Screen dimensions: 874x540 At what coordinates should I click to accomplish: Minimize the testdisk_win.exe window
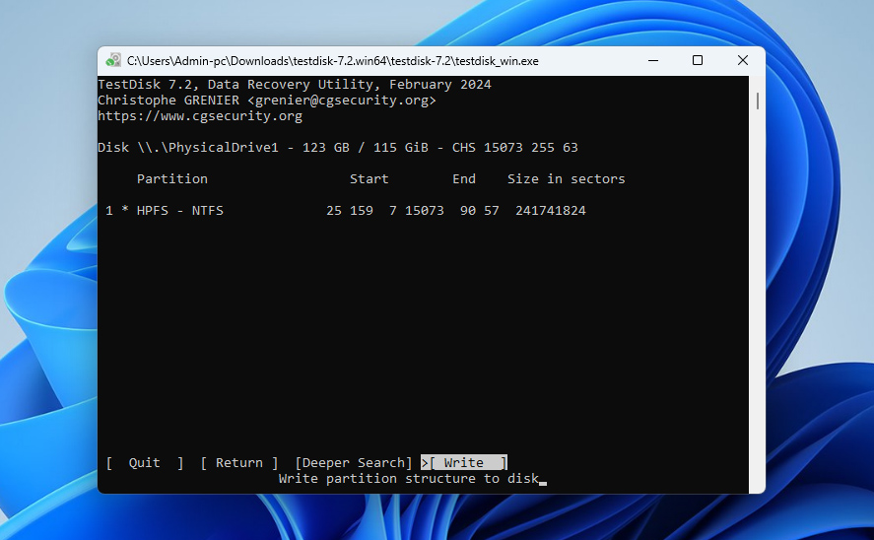coord(653,60)
